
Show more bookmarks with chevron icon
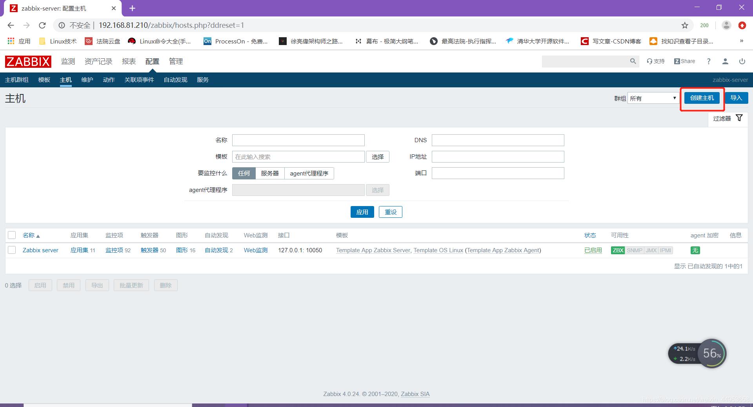click(x=741, y=41)
